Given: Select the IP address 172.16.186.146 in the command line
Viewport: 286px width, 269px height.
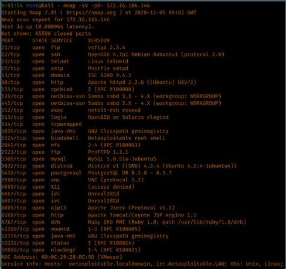Looking at the screenshot, I should click(x=128, y=5).
